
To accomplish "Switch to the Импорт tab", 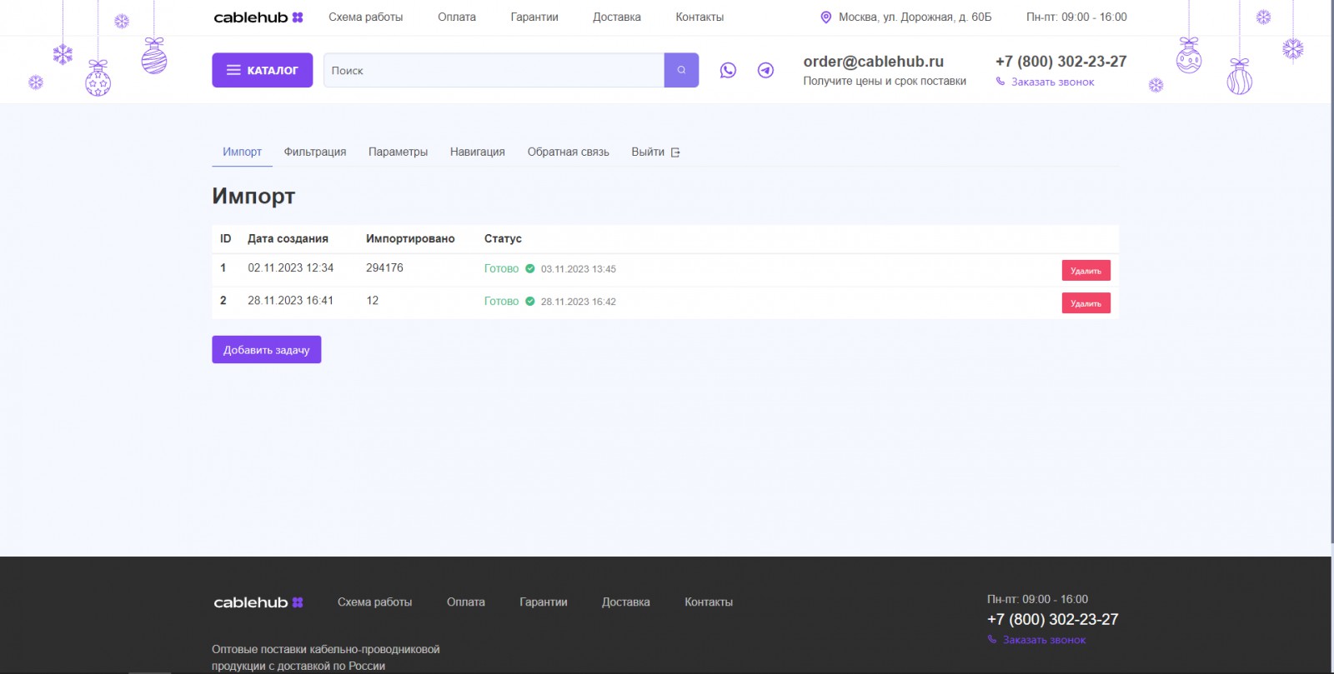I will [x=242, y=152].
